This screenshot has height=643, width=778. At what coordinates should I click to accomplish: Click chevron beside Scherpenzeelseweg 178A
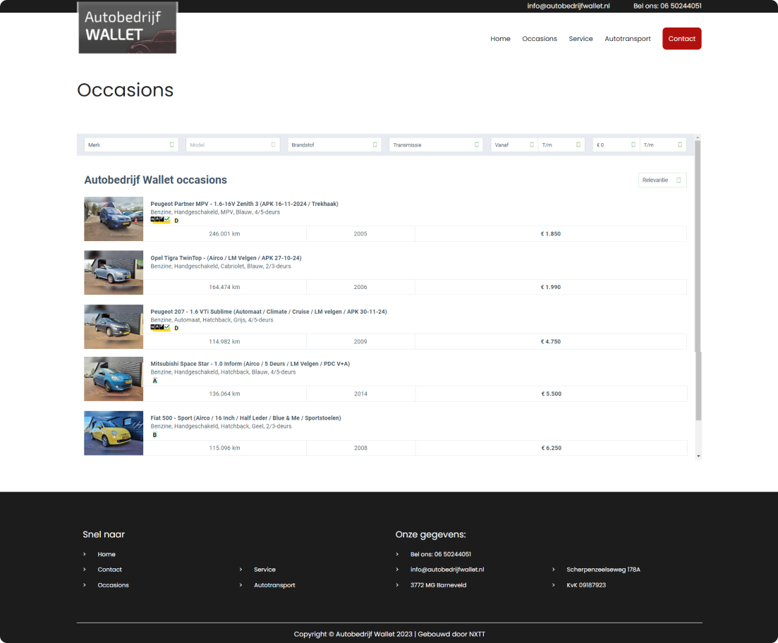(x=553, y=570)
